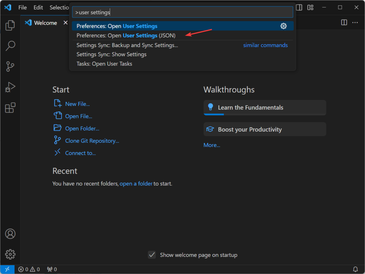Screen dimensions: 365x274
Task: Click inside the command palette input field
Action: pos(182,12)
